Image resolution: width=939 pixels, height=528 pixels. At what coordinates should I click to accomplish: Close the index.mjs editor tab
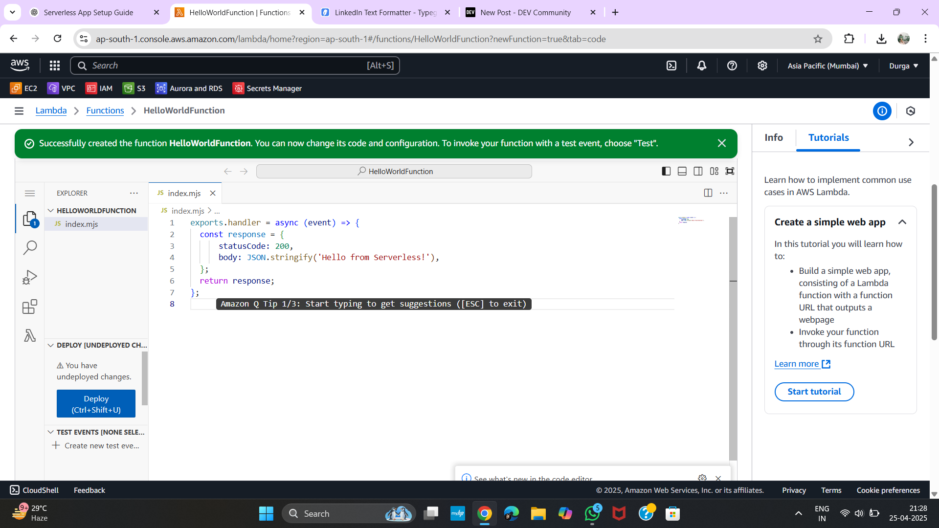(213, 193)
